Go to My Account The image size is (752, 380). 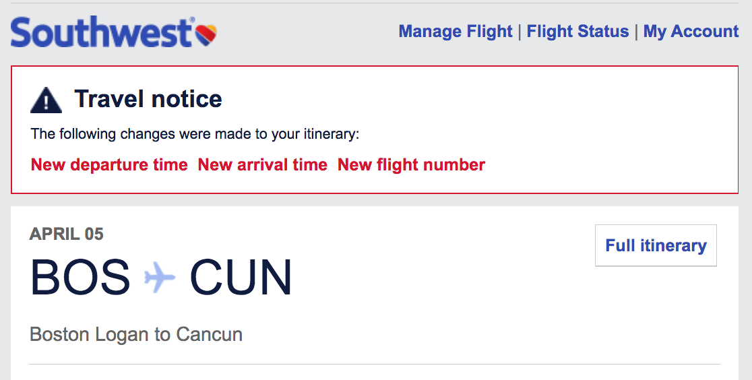click(691, 31)
